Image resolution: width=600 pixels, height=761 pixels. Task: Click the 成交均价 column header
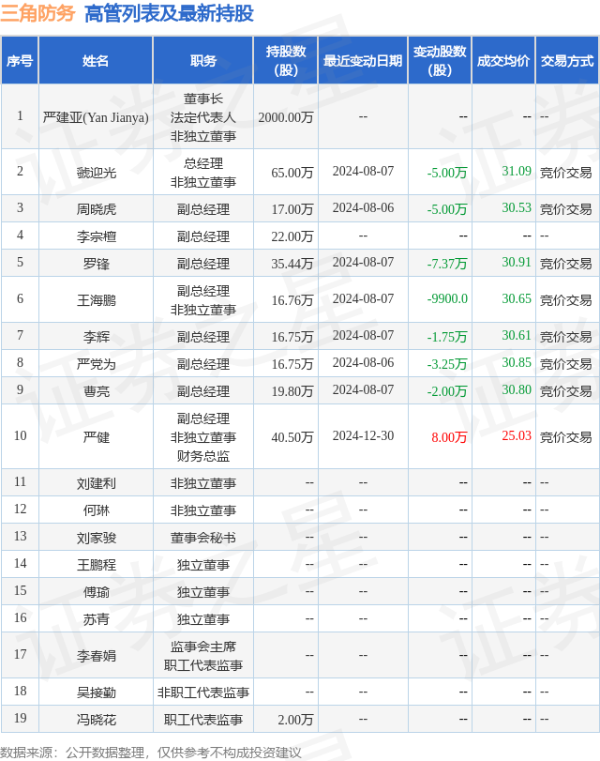coord(502,61)
